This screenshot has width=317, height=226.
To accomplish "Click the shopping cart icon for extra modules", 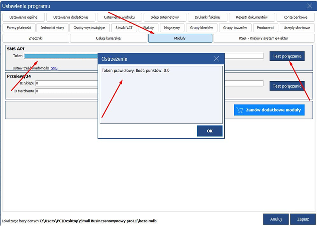I will 239,110.
